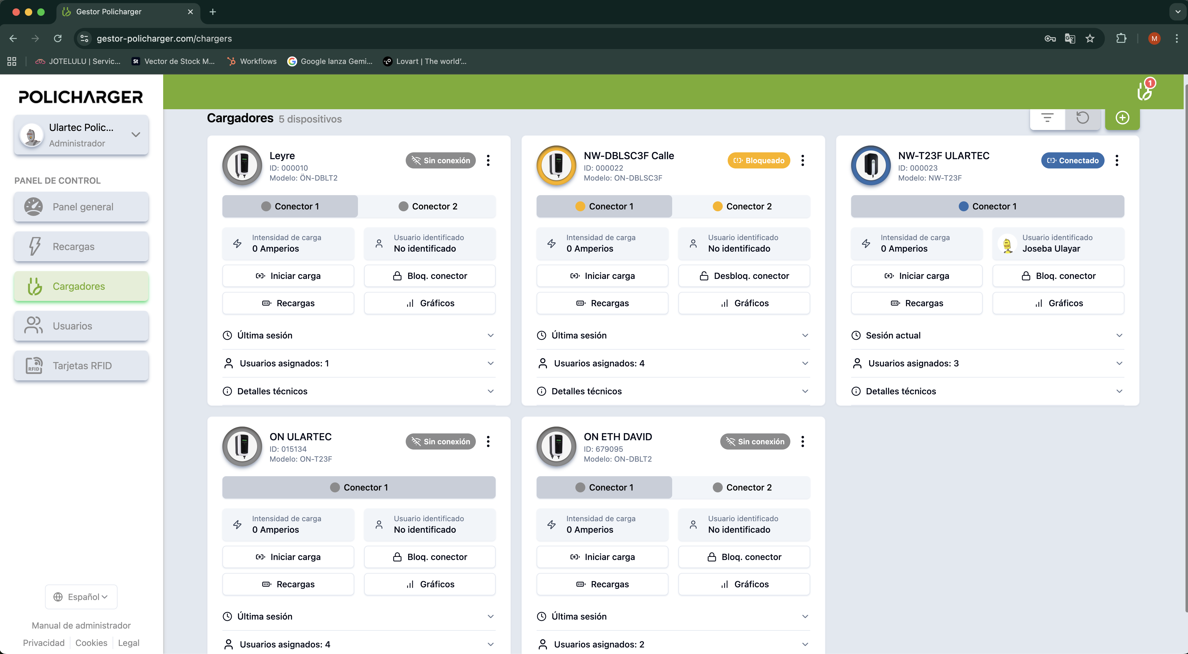Image resolution: width=1188 pixels, height=654 pixels.
Task: Bookmark page with the star icon
Action: (1090, 38)
